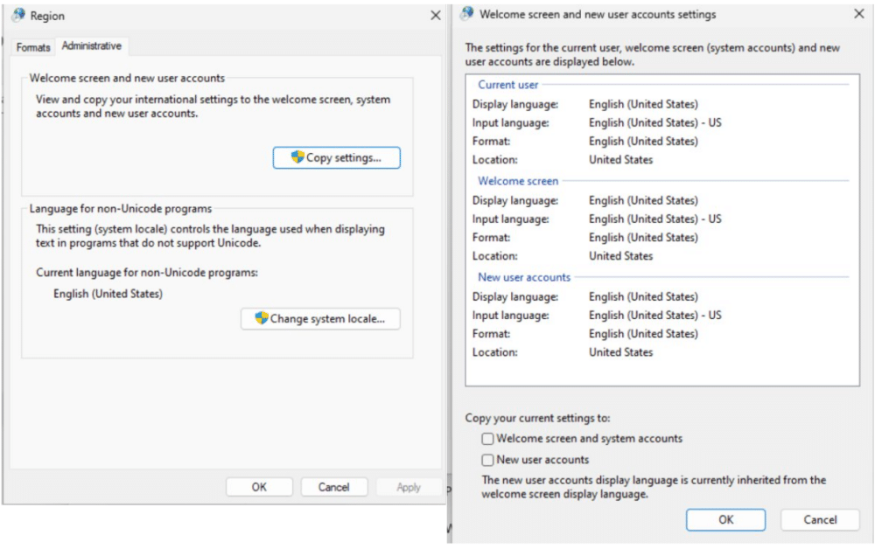Click the Welcome screen section heading

tap(518, 181)
